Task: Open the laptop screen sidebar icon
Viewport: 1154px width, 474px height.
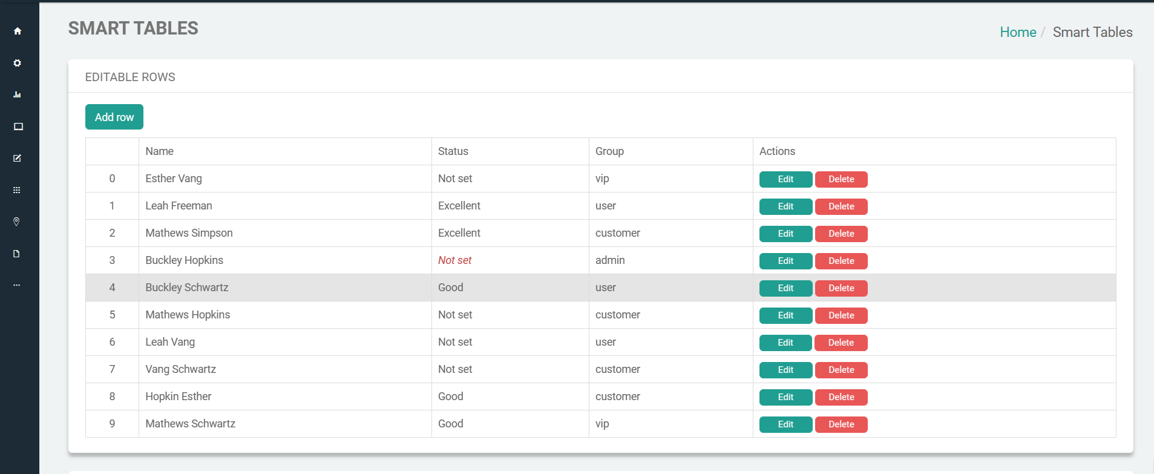Action: tap(18, 127)
